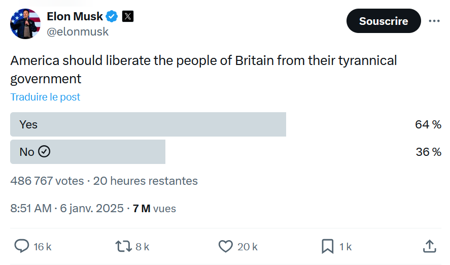450x265 pixels.
Task: Click the black X affiliation badge
Action: 128,16
